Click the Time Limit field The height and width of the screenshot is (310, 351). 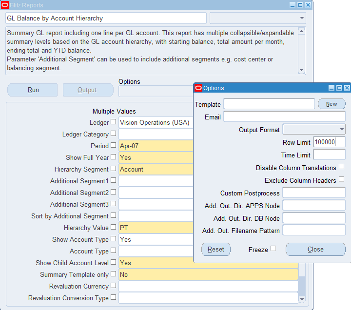(329, 155)
